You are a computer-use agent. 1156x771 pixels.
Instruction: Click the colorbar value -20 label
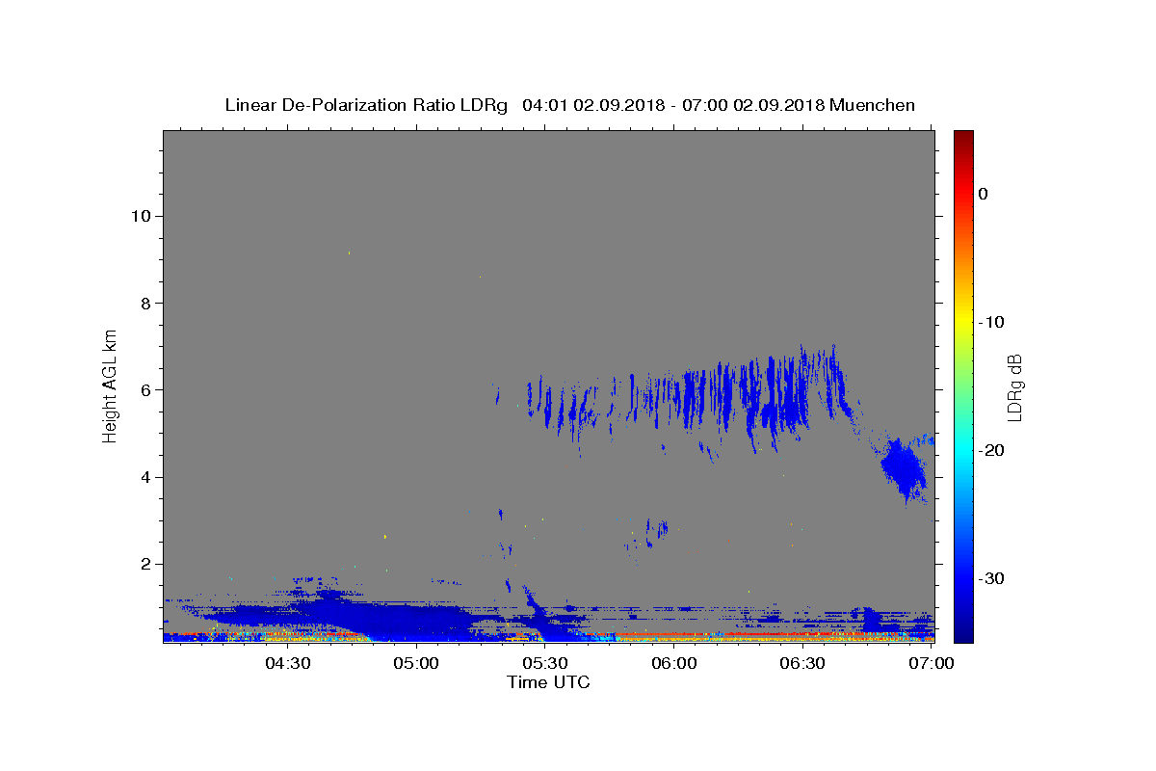point(991,450)
